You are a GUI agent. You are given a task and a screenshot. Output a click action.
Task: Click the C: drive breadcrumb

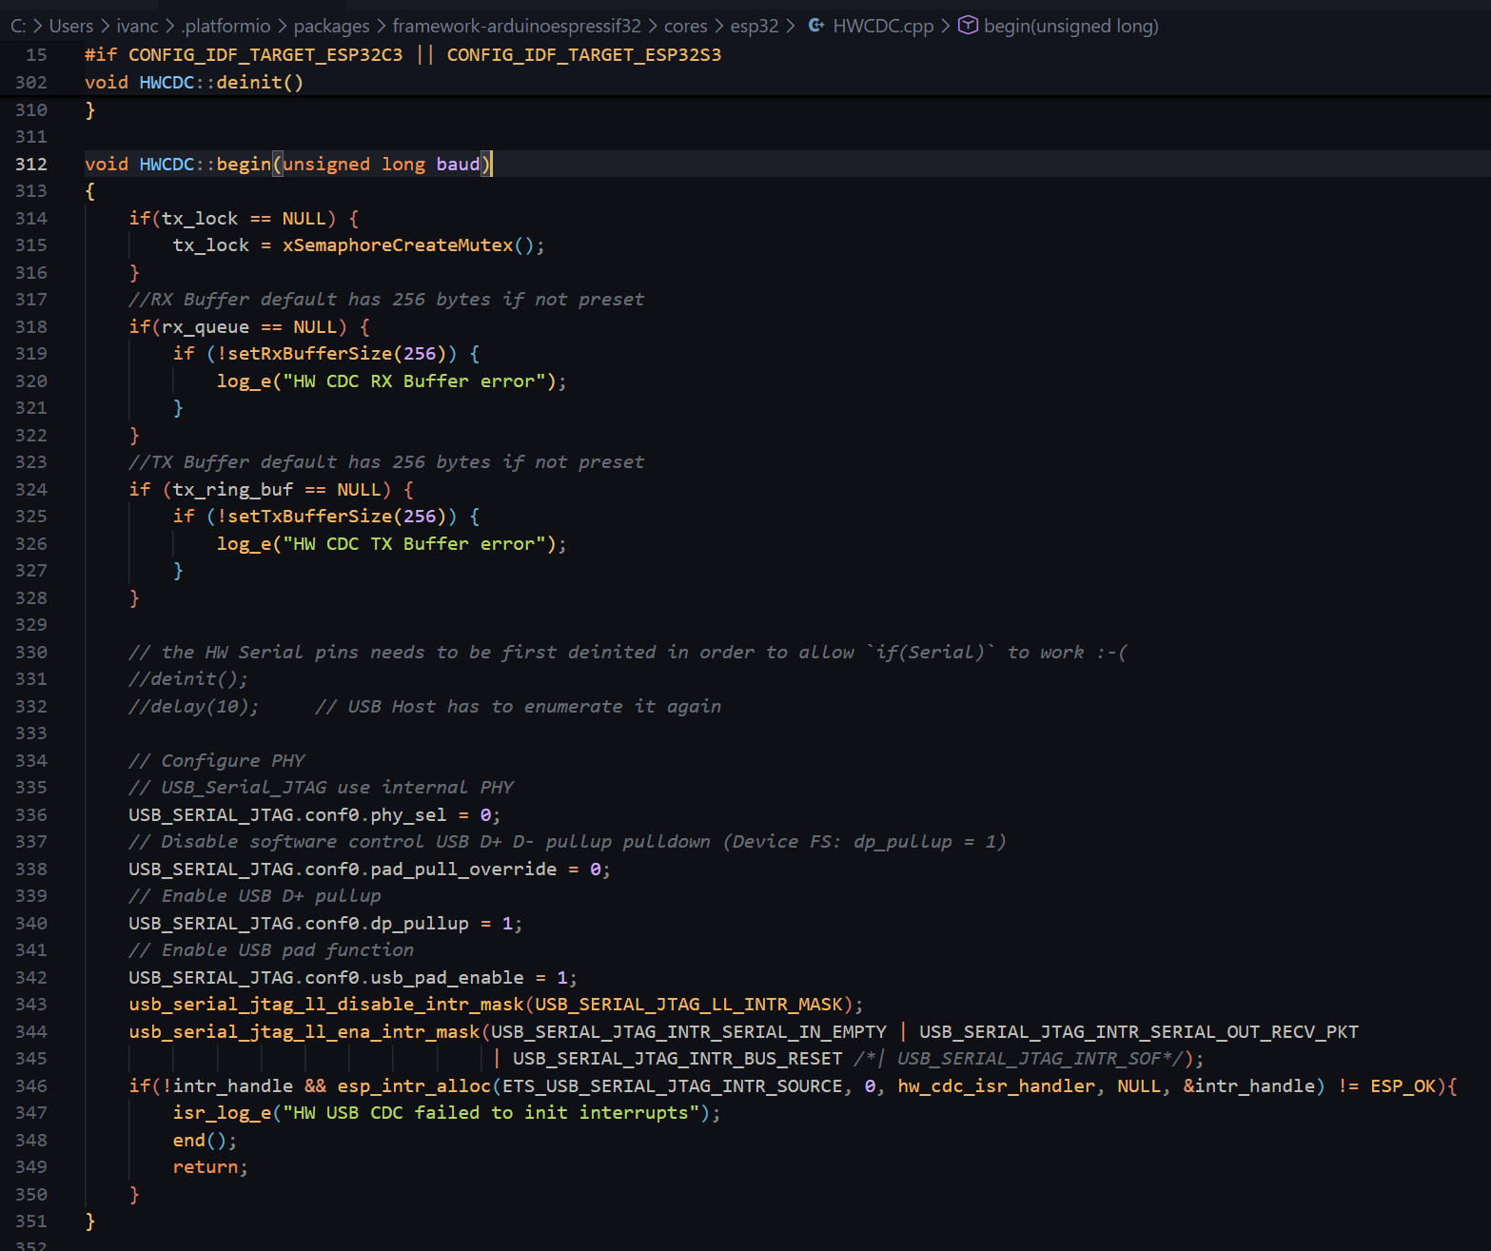click(x=18, y=26)
